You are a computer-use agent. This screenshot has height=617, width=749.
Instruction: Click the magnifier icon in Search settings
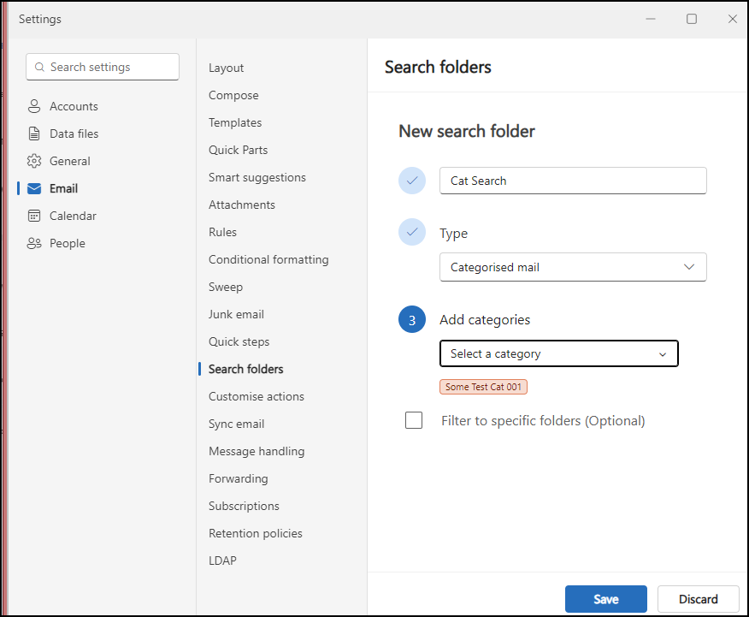point(39,67)
